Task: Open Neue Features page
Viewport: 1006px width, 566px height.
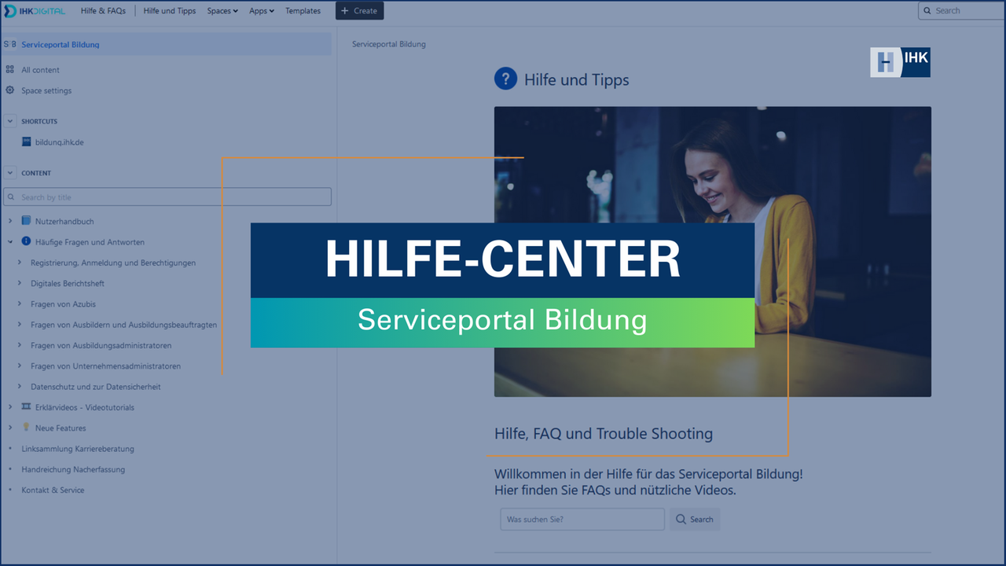Action: click(61, 428)
